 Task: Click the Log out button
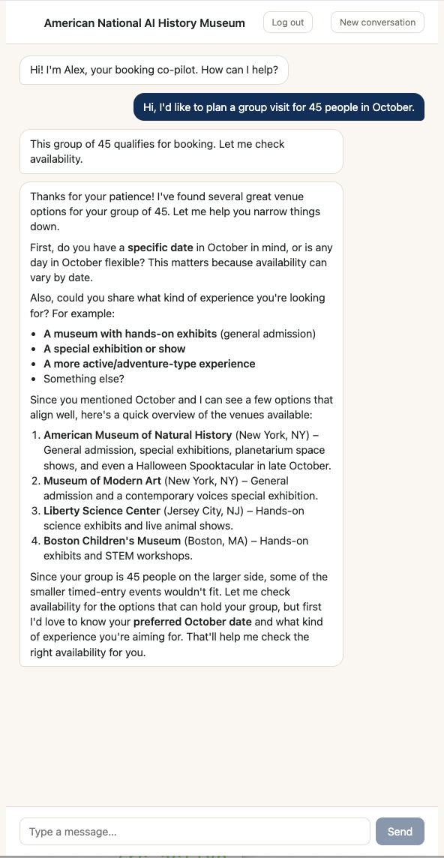[x=288, y=22]
